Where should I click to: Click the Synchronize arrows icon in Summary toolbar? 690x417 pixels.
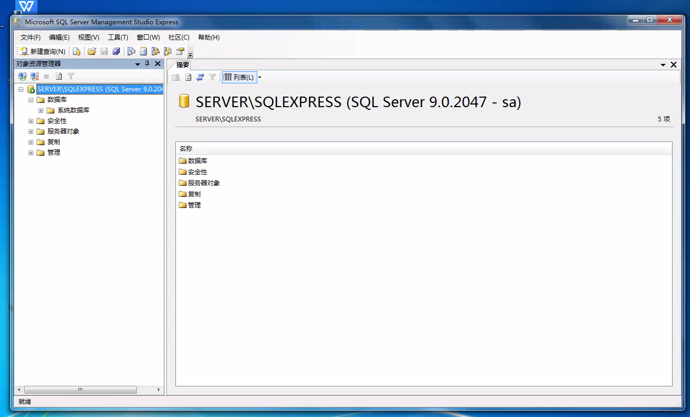(x=200, y=78)
